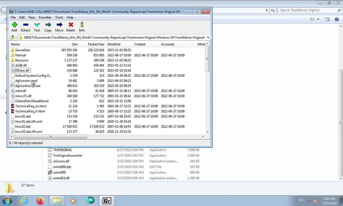This screenshot has width=343, height=206.
Task: Go up one folder level
Action: pos(12,37)
